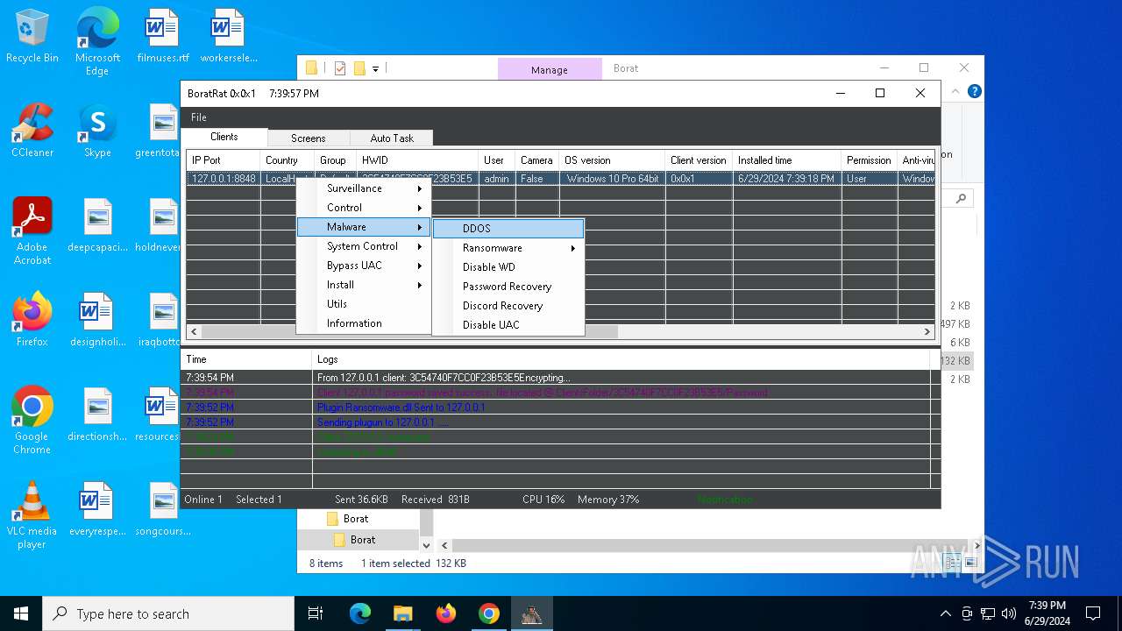Open Firefox from the taskbar
Screen dimensions: 1122x631
point(445,613)
